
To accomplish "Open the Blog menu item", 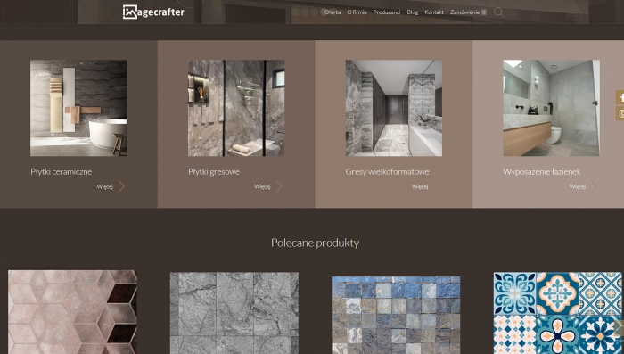I will pos(413,12).
